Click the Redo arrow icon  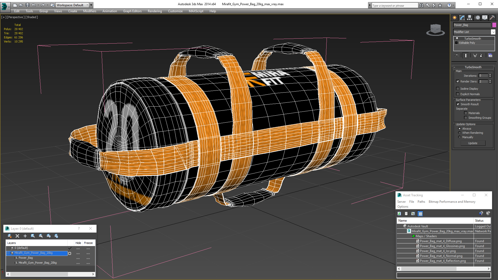43,5
